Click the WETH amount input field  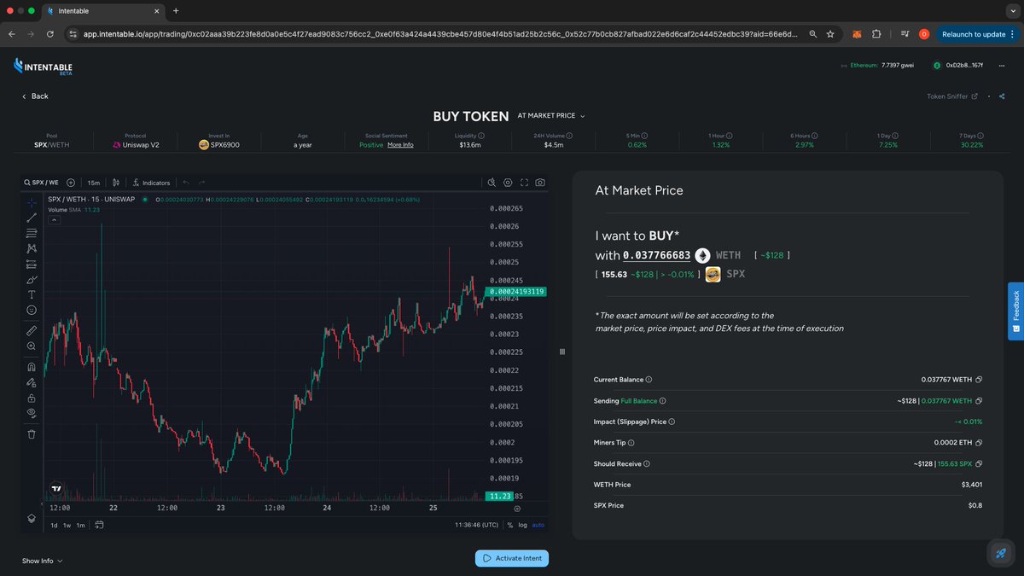click(x=655, y=255)
